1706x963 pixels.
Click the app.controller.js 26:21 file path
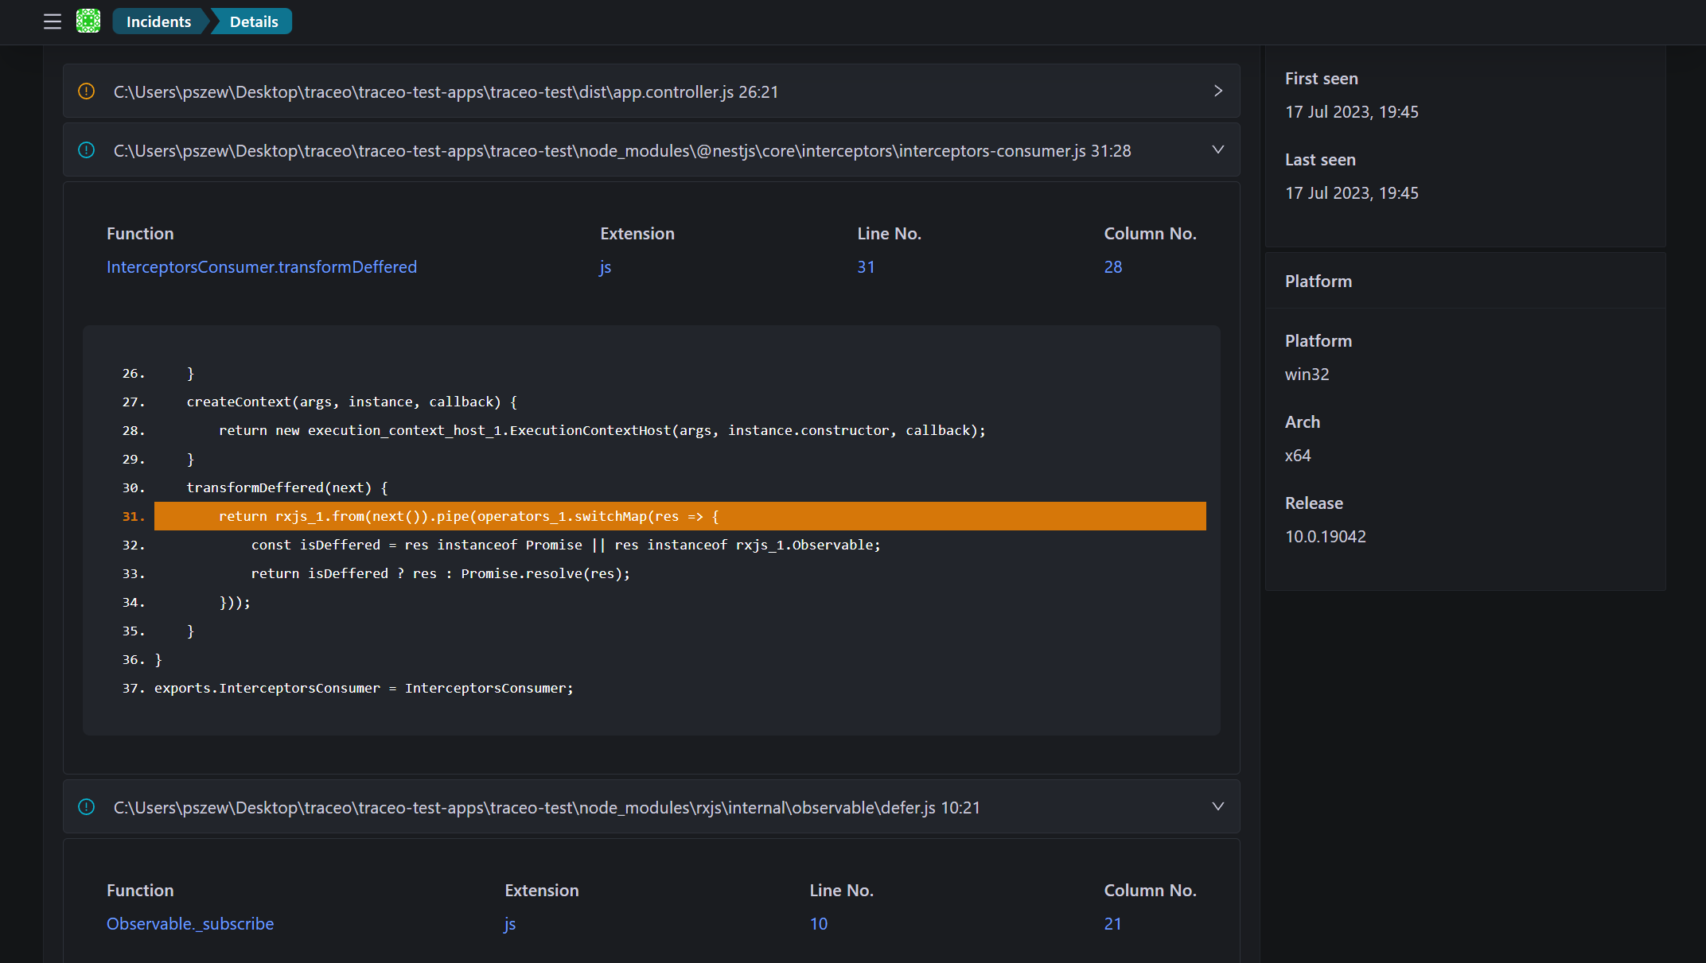point(446,92)
